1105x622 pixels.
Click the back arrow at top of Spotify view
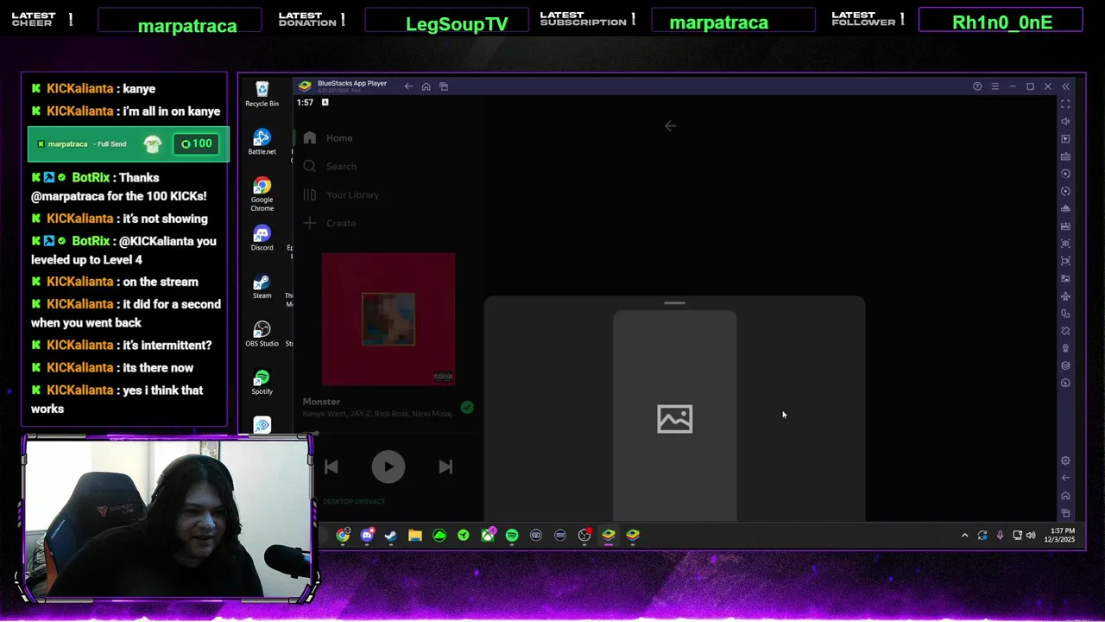[x=670, y=126]
